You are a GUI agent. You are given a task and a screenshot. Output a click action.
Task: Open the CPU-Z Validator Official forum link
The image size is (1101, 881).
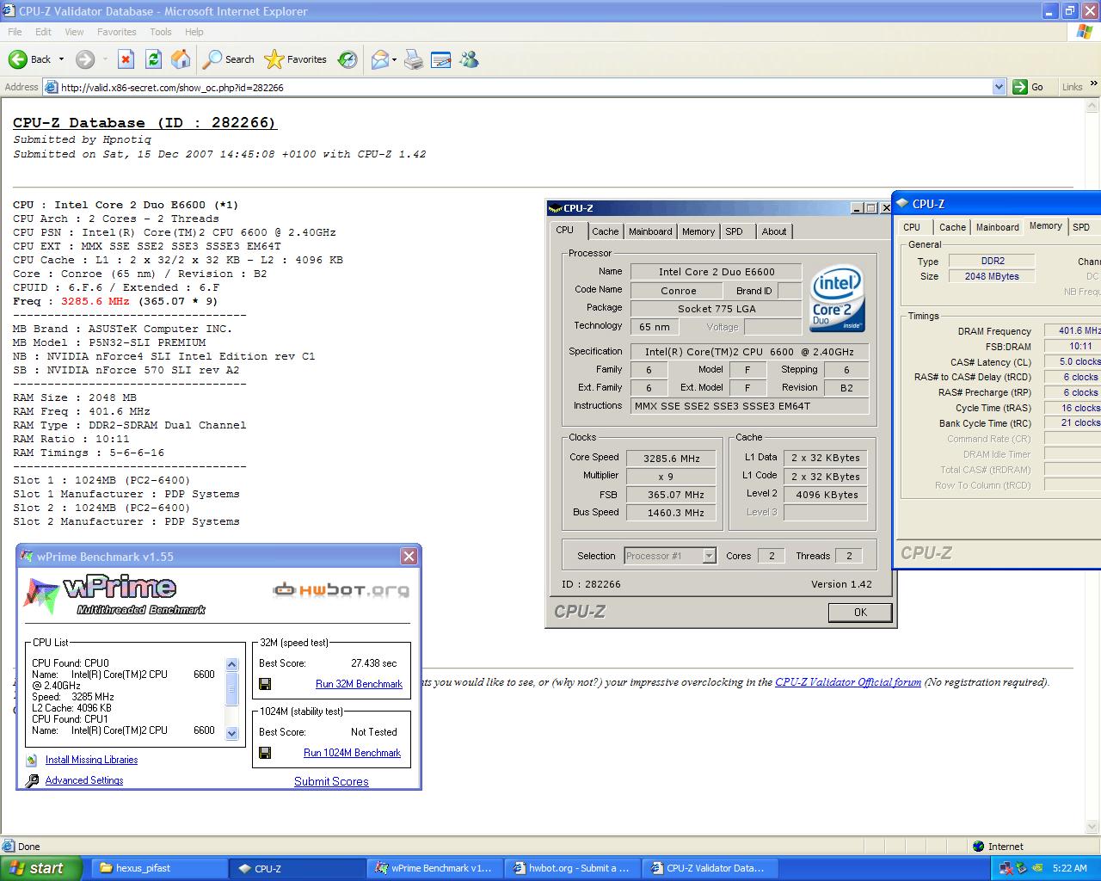tap(848, 682)
